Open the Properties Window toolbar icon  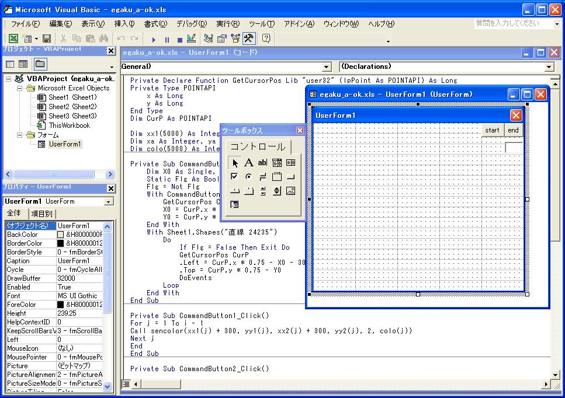(x=221, y=38)
